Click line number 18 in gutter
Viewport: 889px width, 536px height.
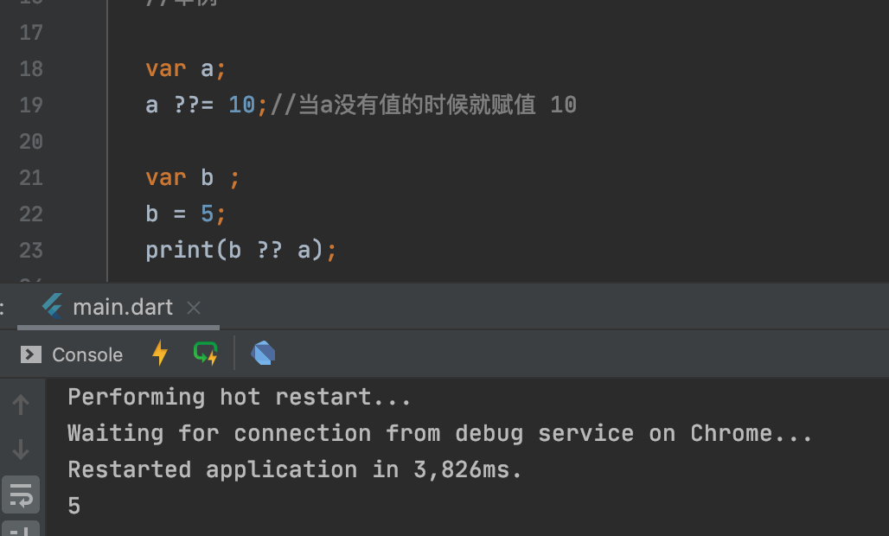(31, 69)
